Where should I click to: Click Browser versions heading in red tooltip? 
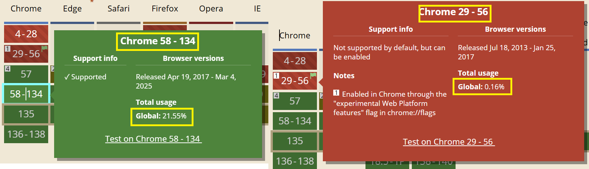tap(515, 29)
